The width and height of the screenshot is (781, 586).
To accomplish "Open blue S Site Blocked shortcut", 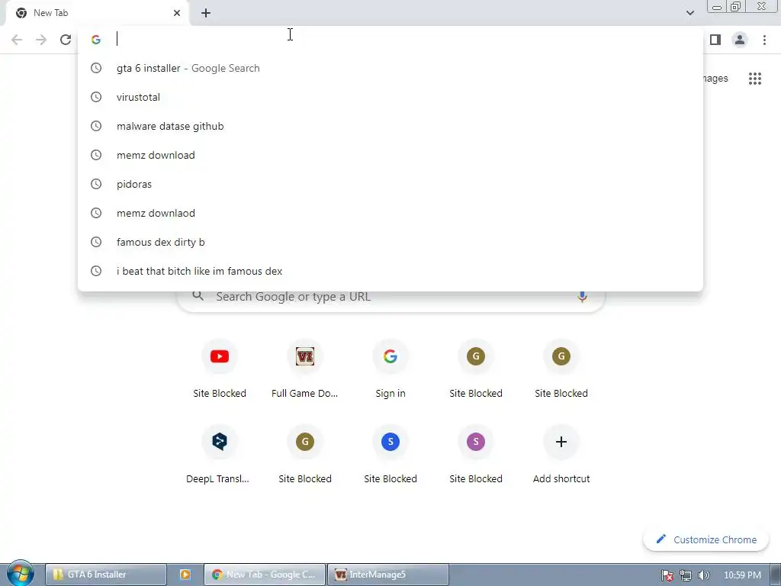I will [x=390, y=455].
